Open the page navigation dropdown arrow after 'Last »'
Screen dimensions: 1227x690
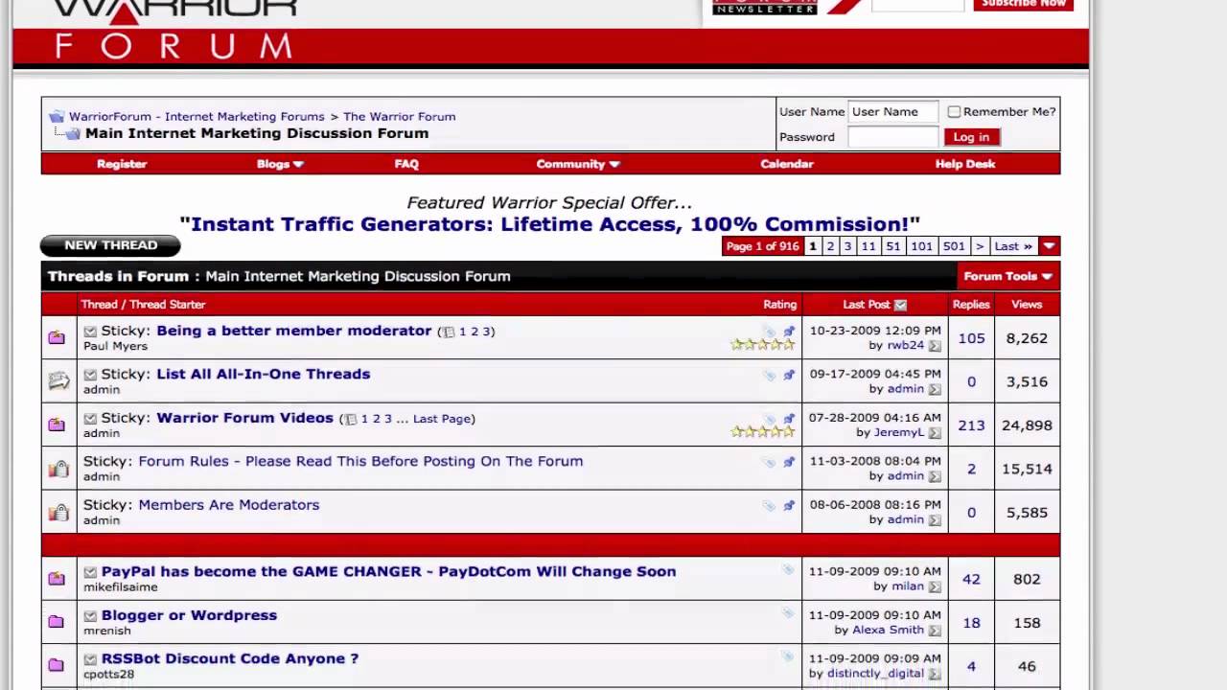(x=1049, y=246)
